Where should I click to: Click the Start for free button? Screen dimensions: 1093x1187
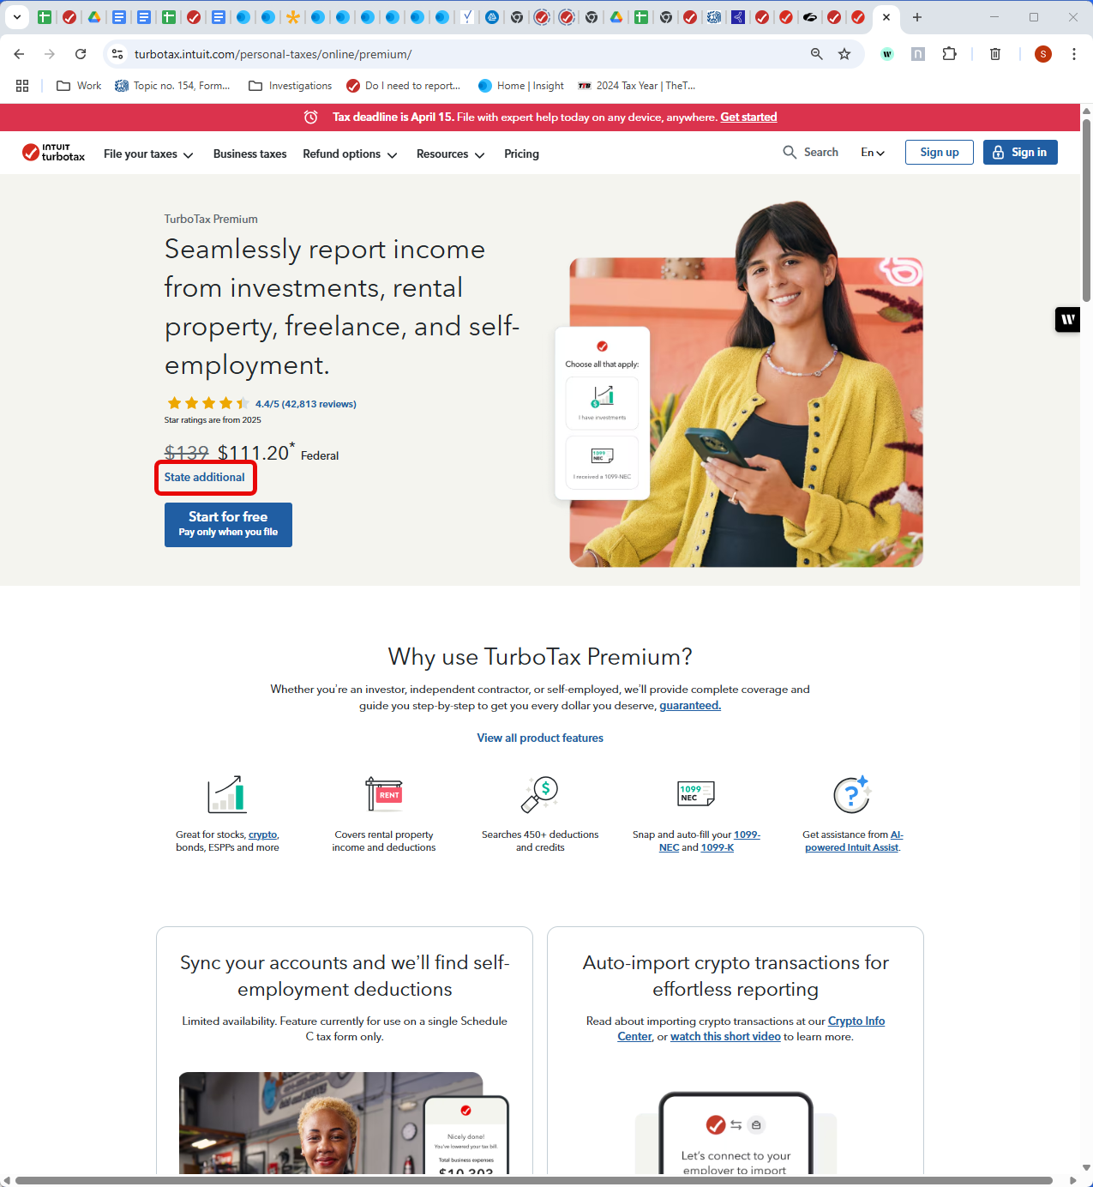click(x=228, y=525)
